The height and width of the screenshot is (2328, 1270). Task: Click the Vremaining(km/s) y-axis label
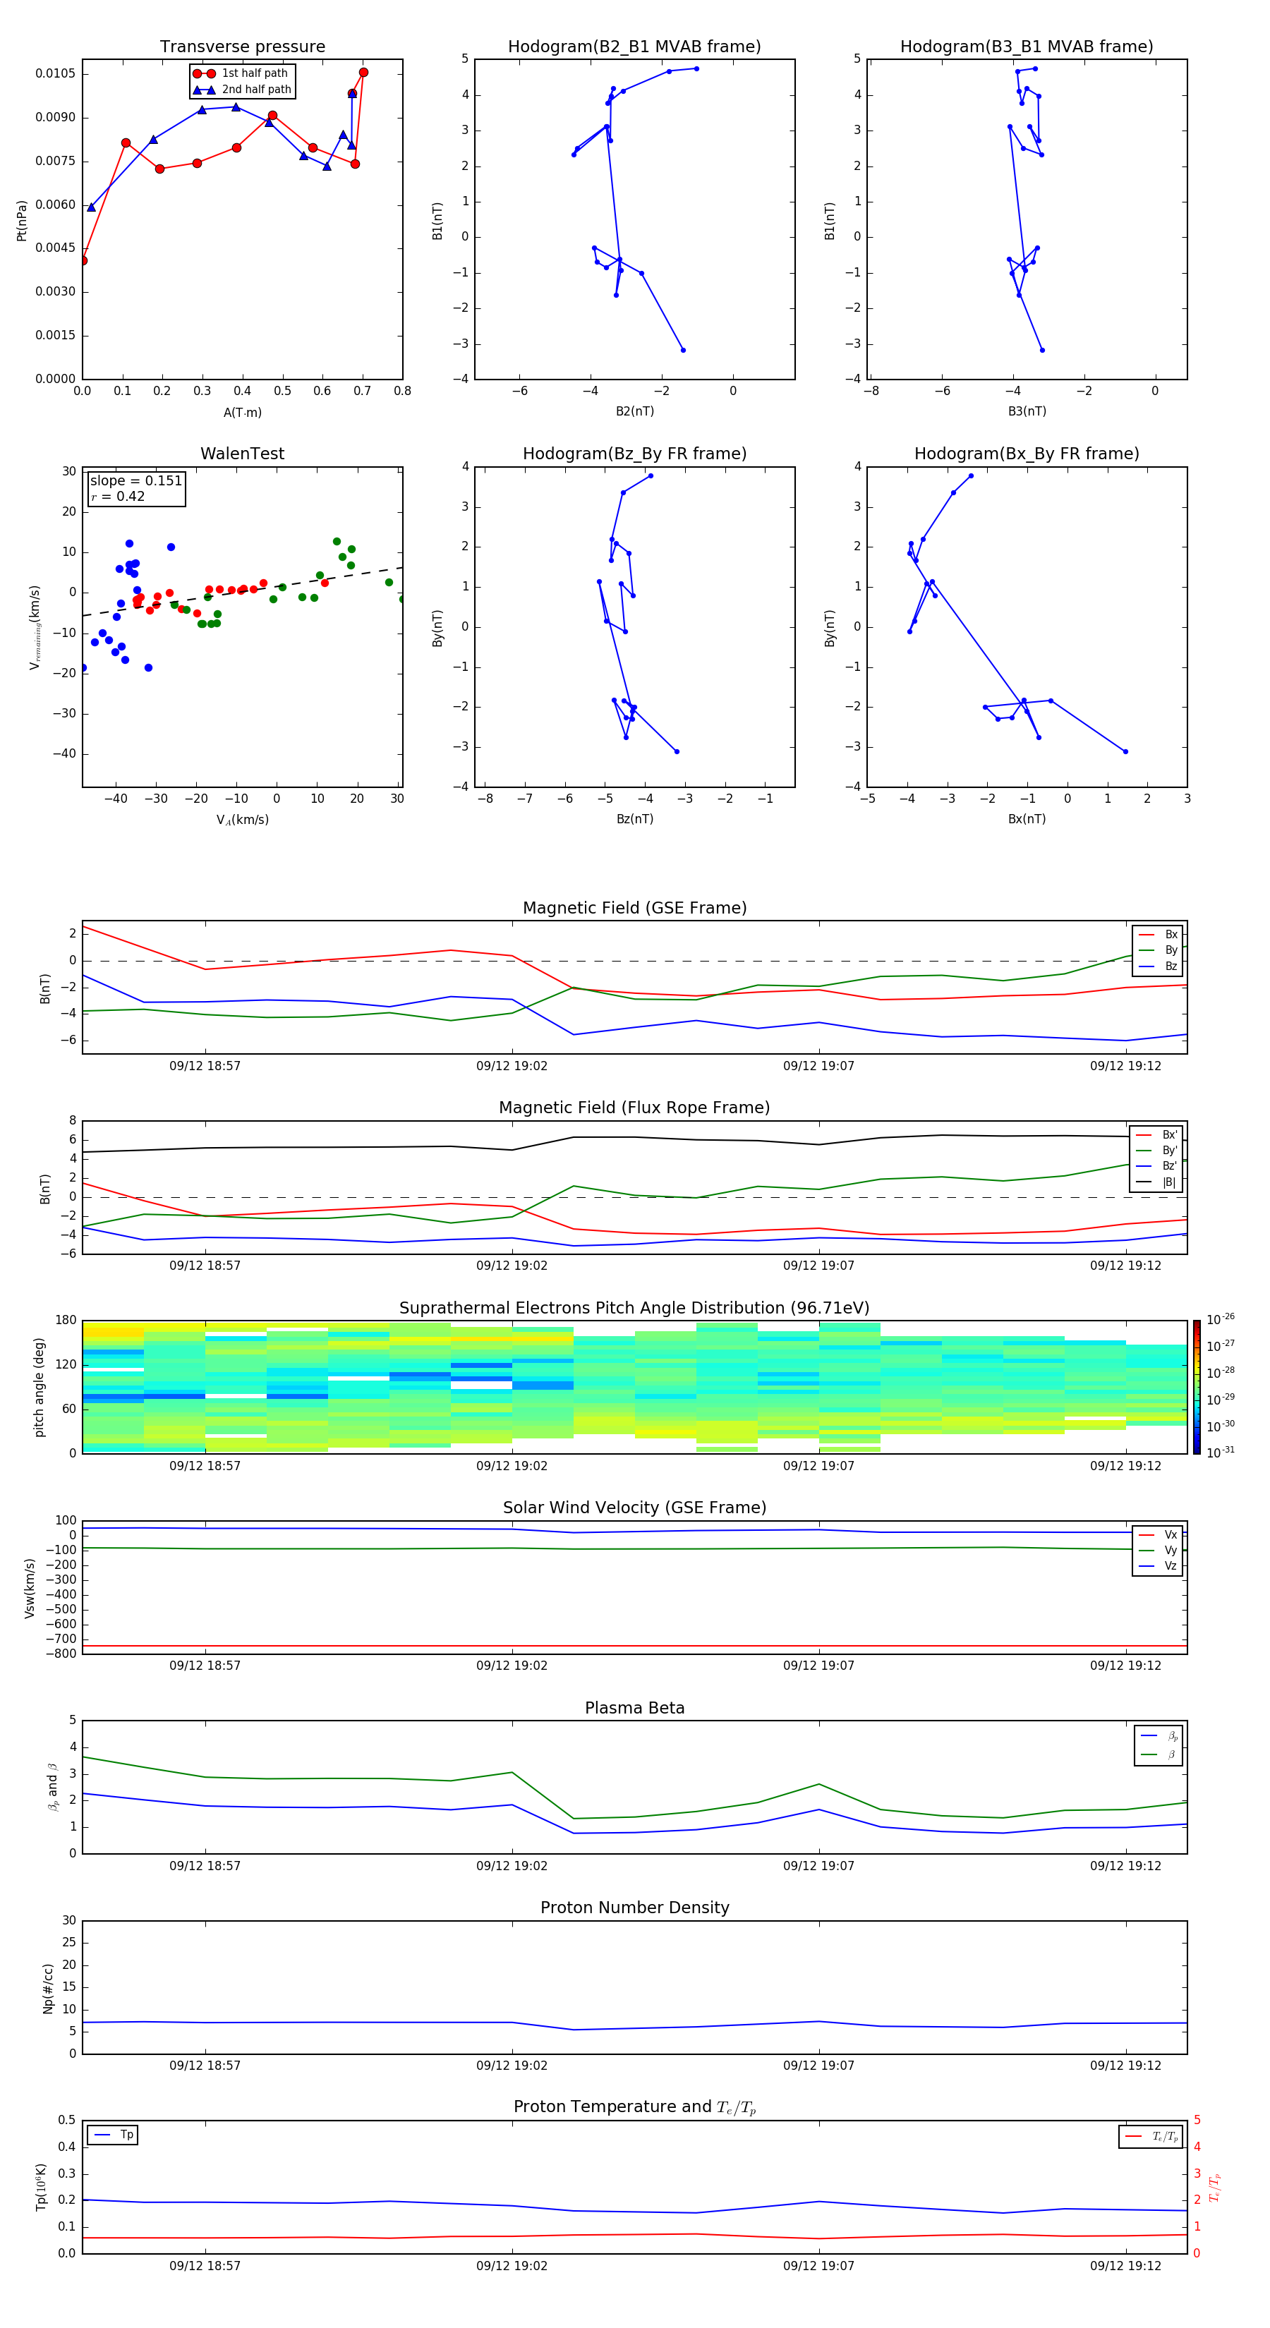(x=35, y=627)
